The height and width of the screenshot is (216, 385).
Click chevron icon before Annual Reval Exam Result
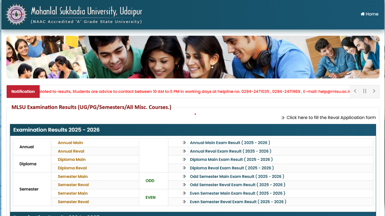pos(184,151)
